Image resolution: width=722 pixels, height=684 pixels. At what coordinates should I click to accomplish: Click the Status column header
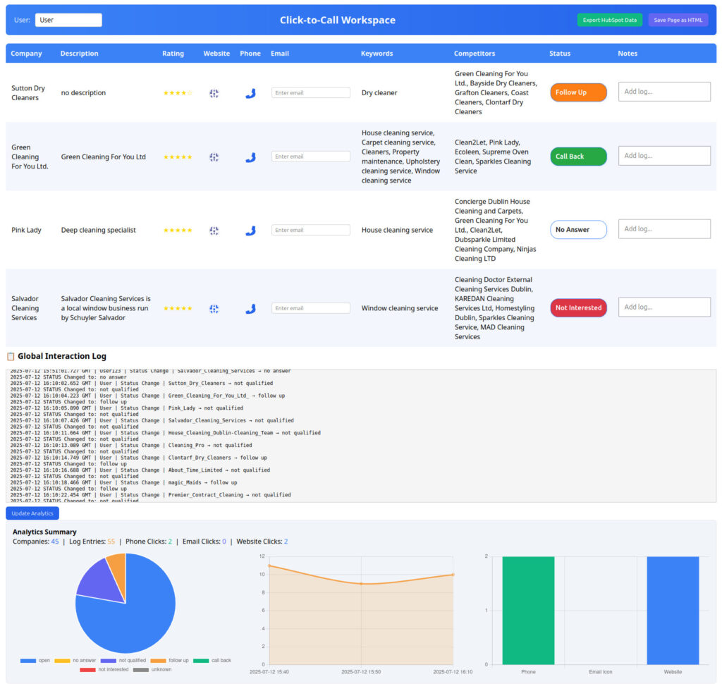(560, 54)
